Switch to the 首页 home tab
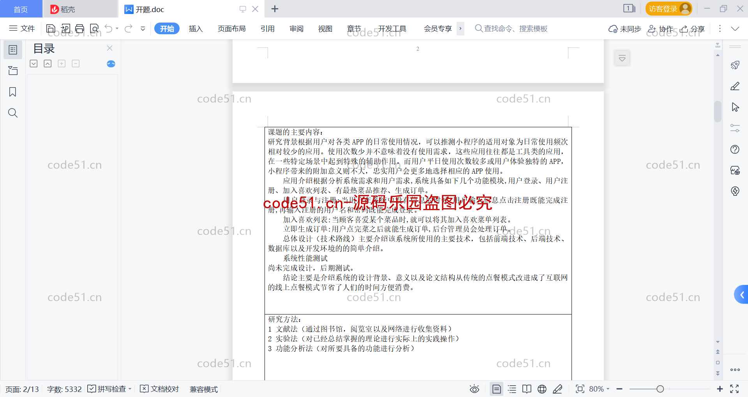 coord(21,9)
